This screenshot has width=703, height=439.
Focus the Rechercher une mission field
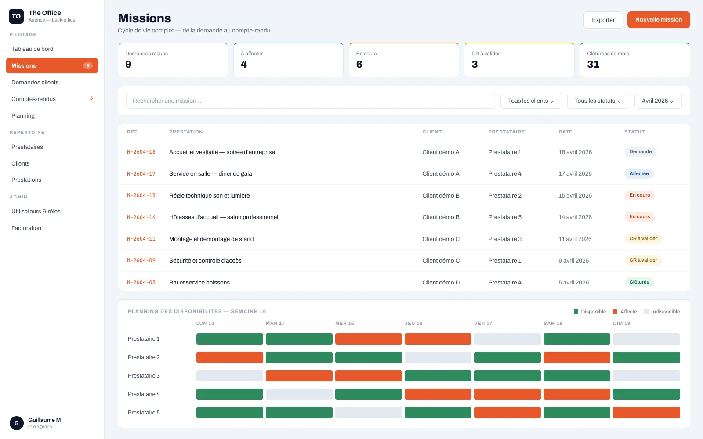310,101
